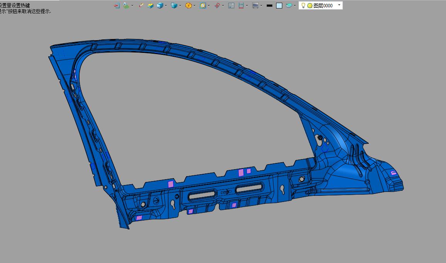The width and height of the screenshot is (446, 263).
Task: Open the dropdown arrow beside the layers stack icon
Action: tap(295, 5)
